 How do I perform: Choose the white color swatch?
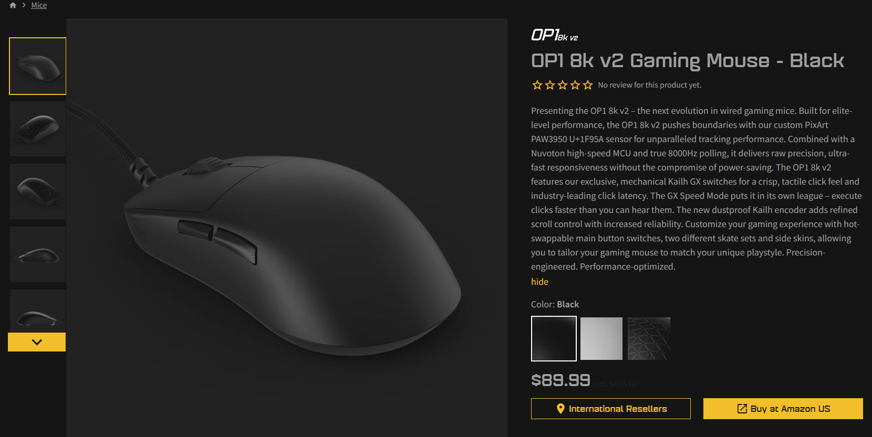601,338
